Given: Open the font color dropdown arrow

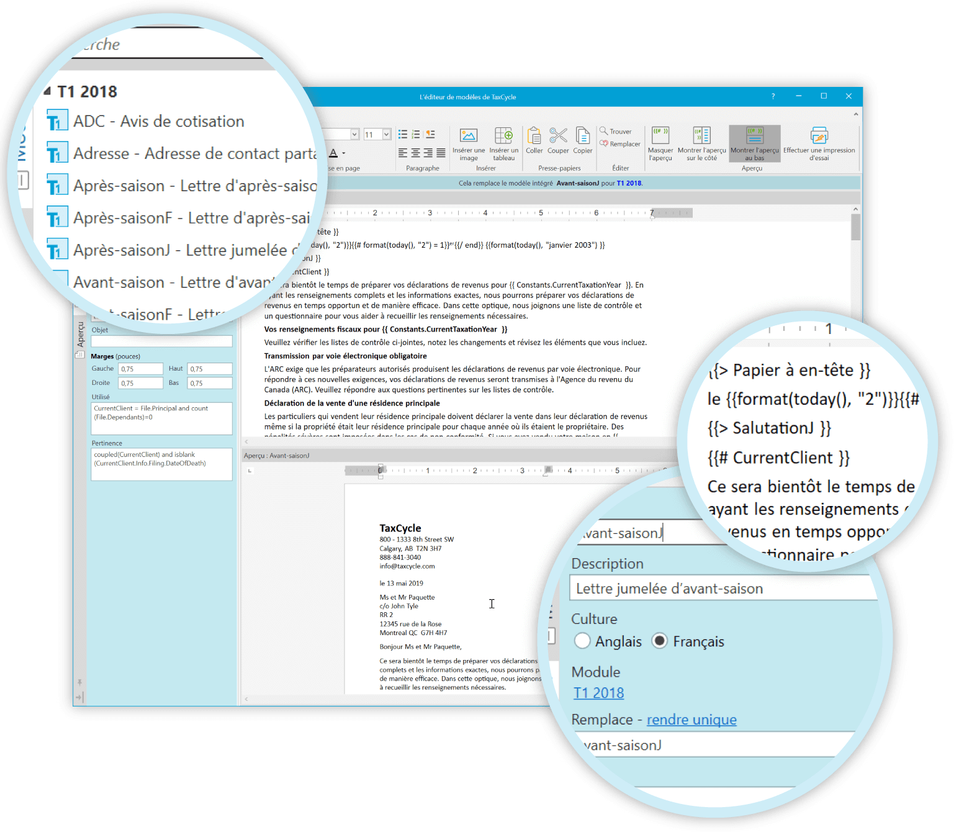Looking at the screenshot, I should [x=343, y=153].
